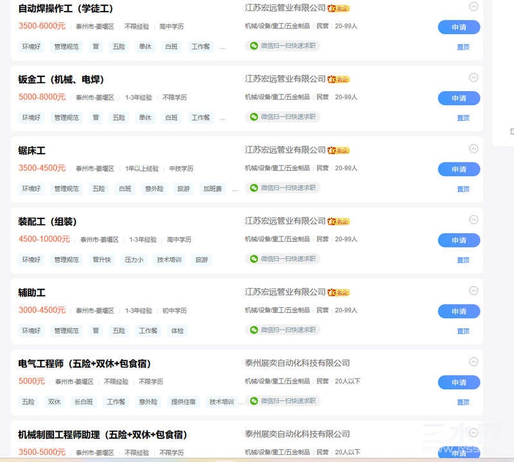Open 江苏宏远管业有限公司 from 锯床工 row
Viewport: 514px width, 462px height.
285,150
